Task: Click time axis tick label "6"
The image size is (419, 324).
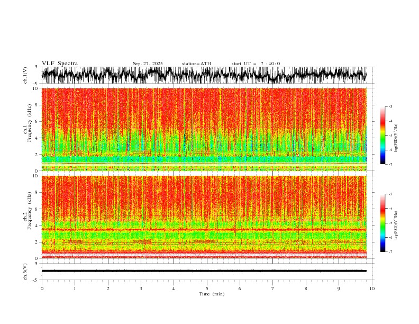Action: [240, 289]
